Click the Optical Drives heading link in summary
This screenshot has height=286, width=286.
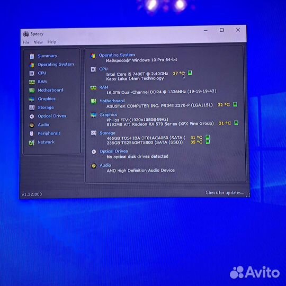click(114, 151)
